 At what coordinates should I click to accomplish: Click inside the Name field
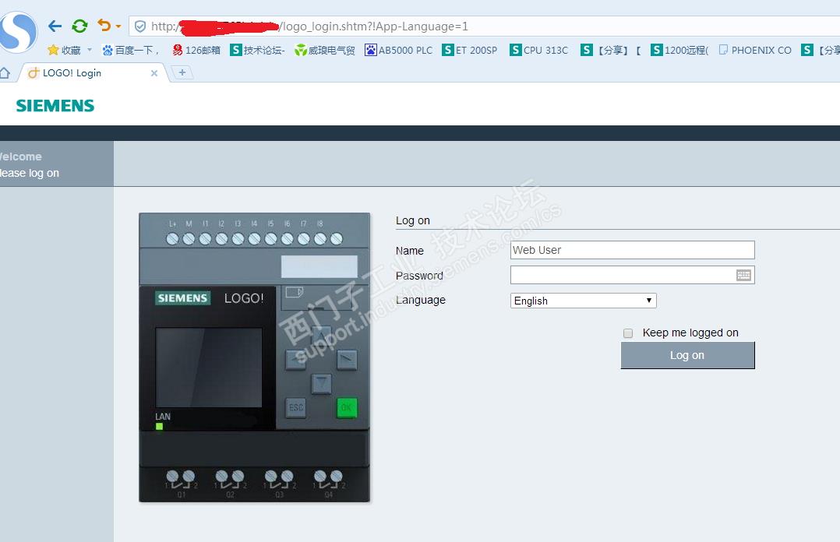pyautogui.click(x=632, y=250)
